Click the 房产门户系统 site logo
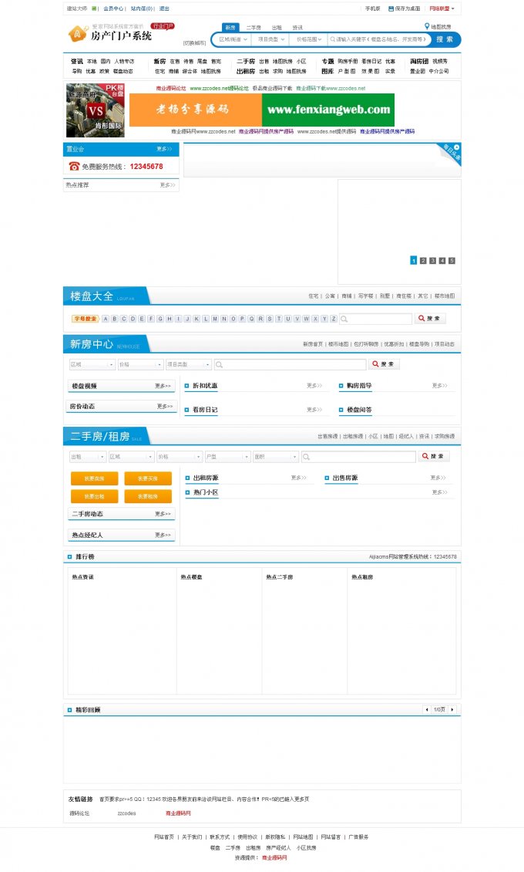This screenshot has width=524, height=872. [110, 34]
